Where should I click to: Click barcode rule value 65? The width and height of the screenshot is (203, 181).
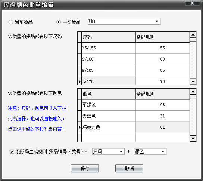[163, 70]
